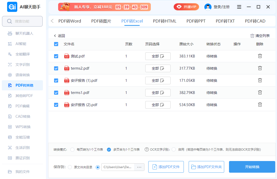Open the 文字识别 feature in the sidebar

tap(22, 65)
